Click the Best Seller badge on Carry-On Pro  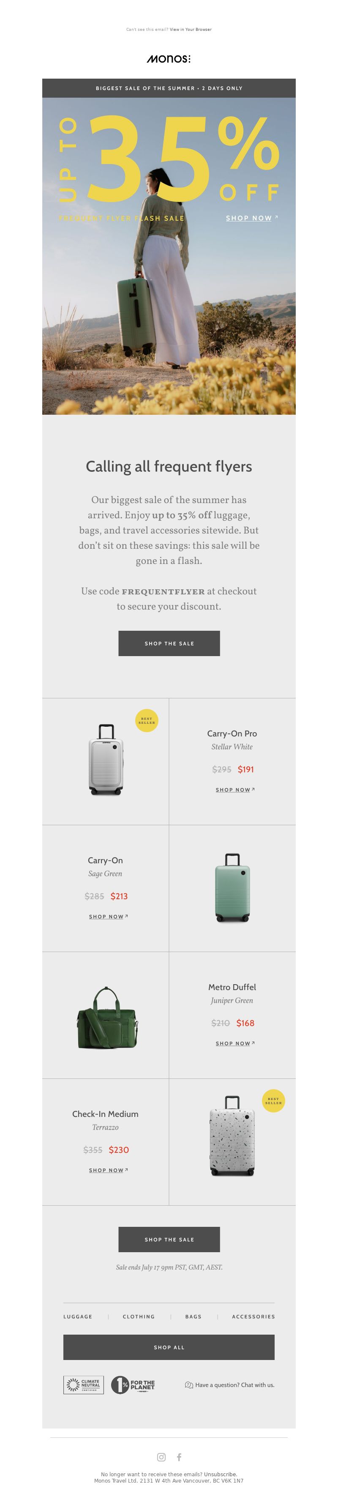[147, 720]
